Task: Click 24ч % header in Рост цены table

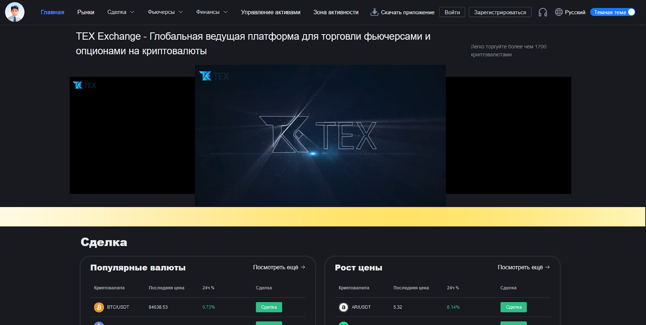Action: 453,288
